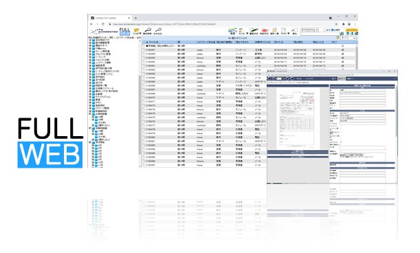Select file row C160057
The image size is (420, 253).
click(249, 50)
